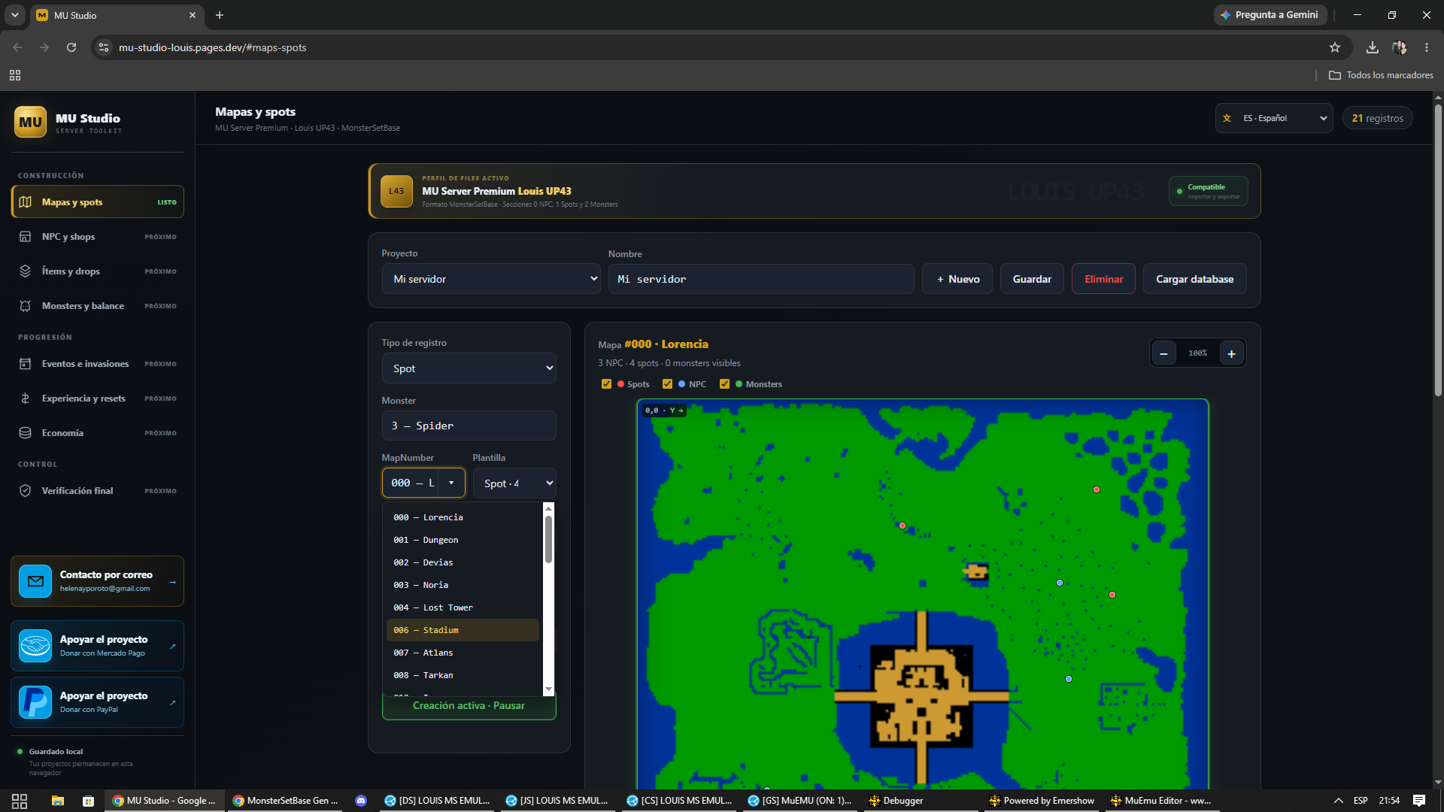Open the Plantilla dropdown

point(514,483)
